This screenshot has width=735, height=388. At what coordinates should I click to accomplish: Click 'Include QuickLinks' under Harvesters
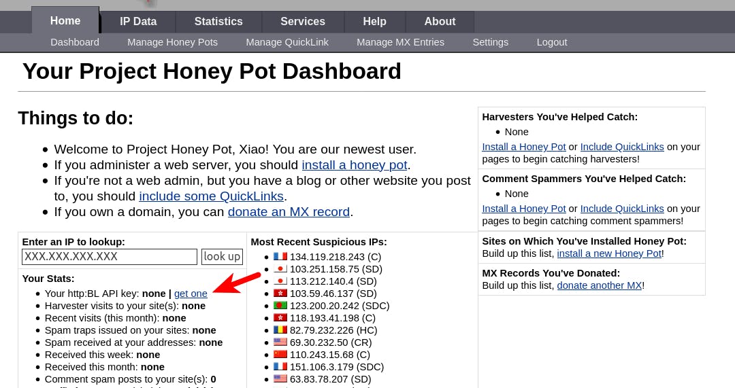coord(622,147)
